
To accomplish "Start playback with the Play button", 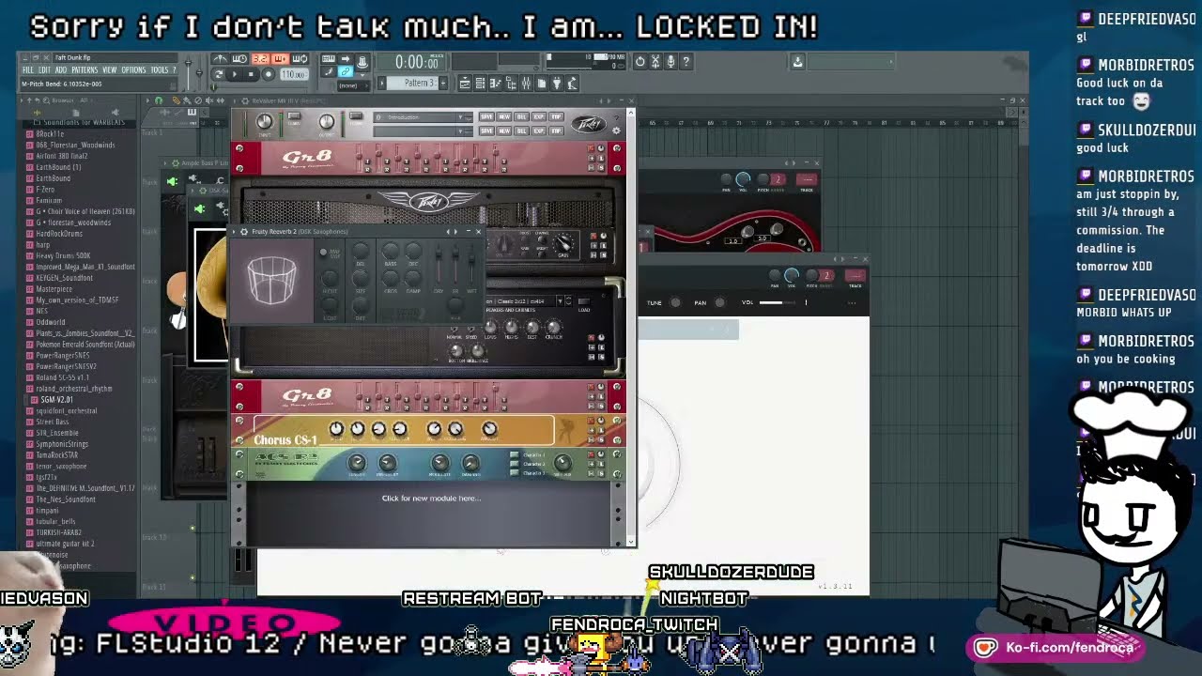I will click(235, 73).
